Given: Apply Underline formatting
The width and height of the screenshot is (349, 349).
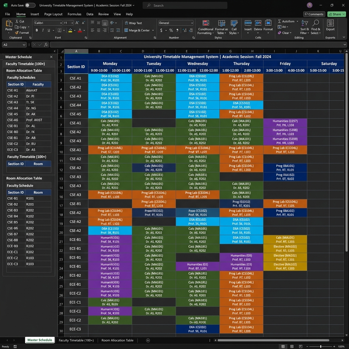Looking at the screenshot, I should pyautogui.click(x=49, y=30).
